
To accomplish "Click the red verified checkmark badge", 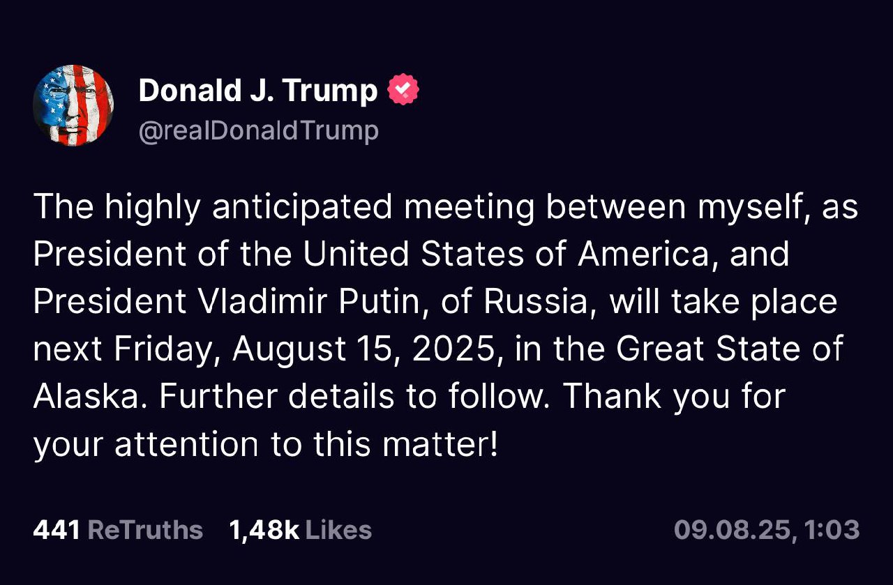I will 403,91.
